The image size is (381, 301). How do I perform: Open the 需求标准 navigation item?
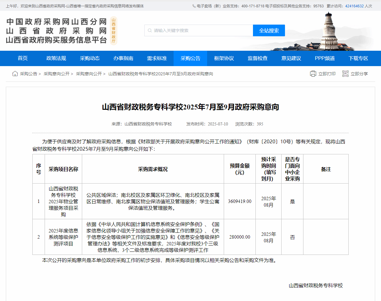pyautogui.click(x=157, y=58)
